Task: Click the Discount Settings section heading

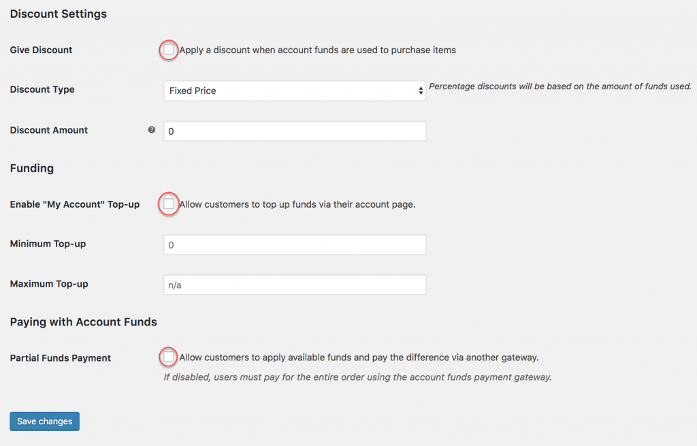Action: pyautogui.click(x=58, y=14)
